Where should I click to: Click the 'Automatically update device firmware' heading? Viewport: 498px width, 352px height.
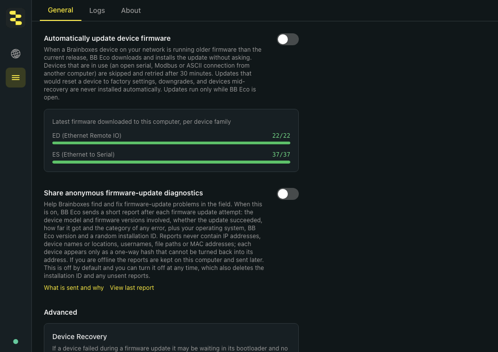(x=107, y=38)
